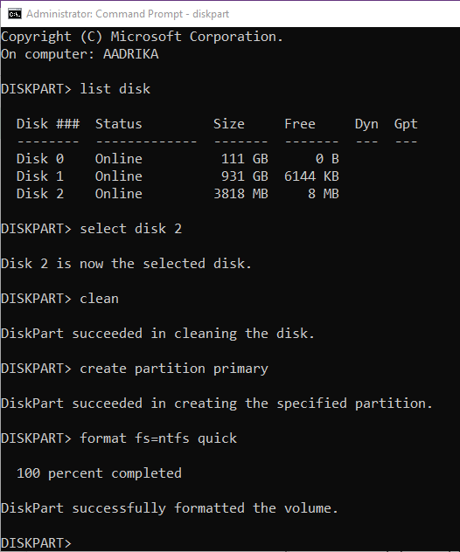This screenshot has width=460, height=552.
Task: Click the "list disk" command text
Action: coord(115,89)
